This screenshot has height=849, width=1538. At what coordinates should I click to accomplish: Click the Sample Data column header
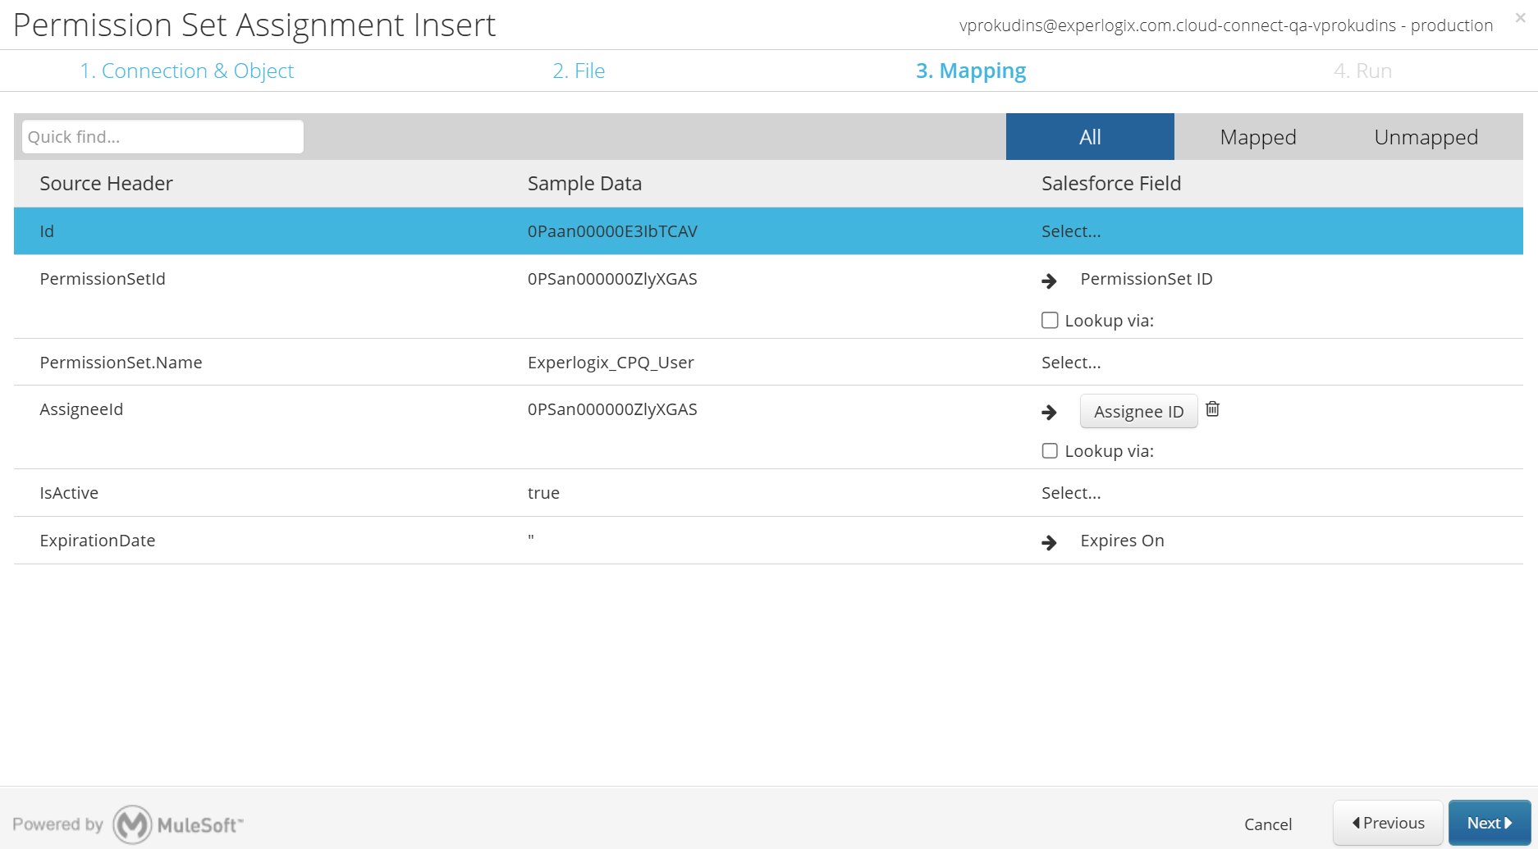pos(584,183)
